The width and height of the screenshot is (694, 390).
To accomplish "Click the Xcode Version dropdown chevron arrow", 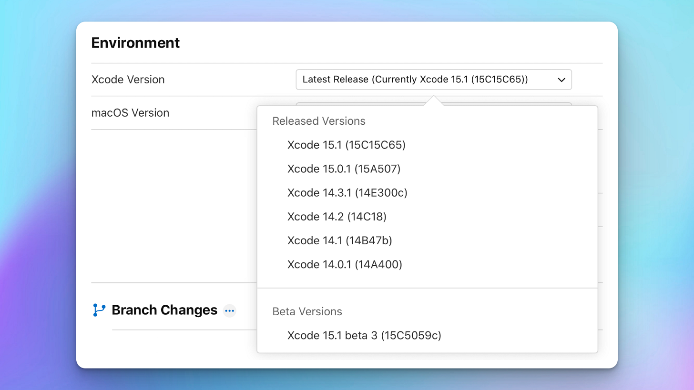I will pos(561,80).
